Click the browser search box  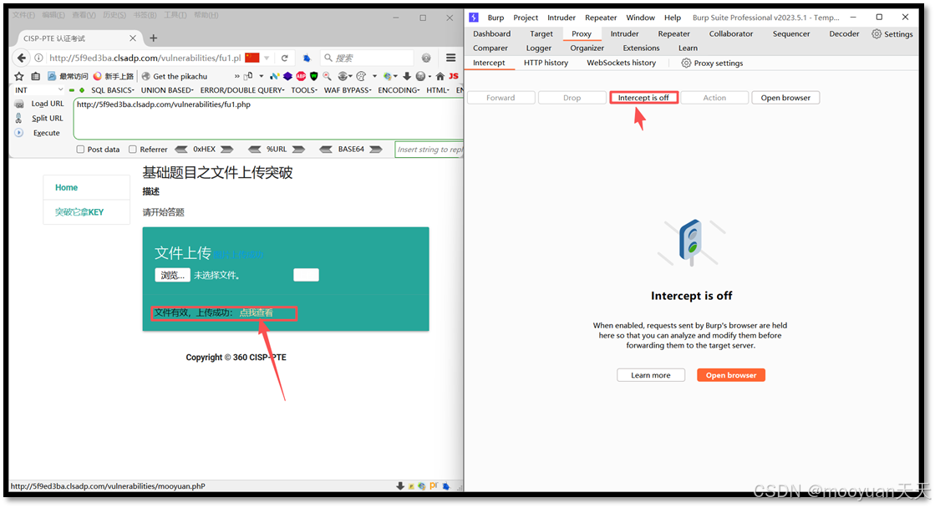tap(368, 58)
